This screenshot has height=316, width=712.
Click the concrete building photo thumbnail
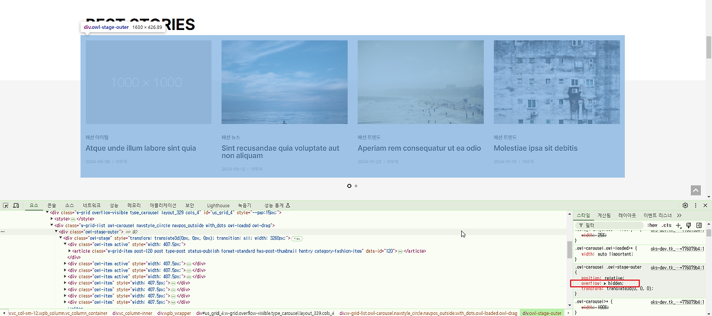557,82
